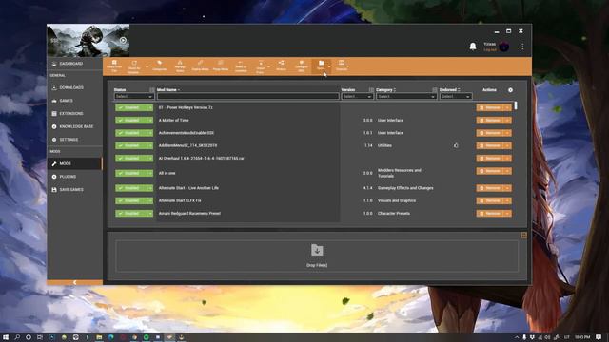Click the Purge Mods toolbar icon
609x342 pixels.
click(220, 66)
